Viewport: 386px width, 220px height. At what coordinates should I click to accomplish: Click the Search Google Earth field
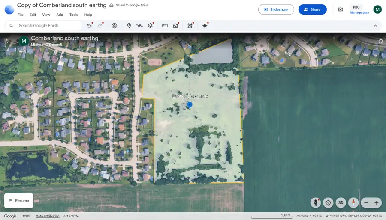[47, 26]
